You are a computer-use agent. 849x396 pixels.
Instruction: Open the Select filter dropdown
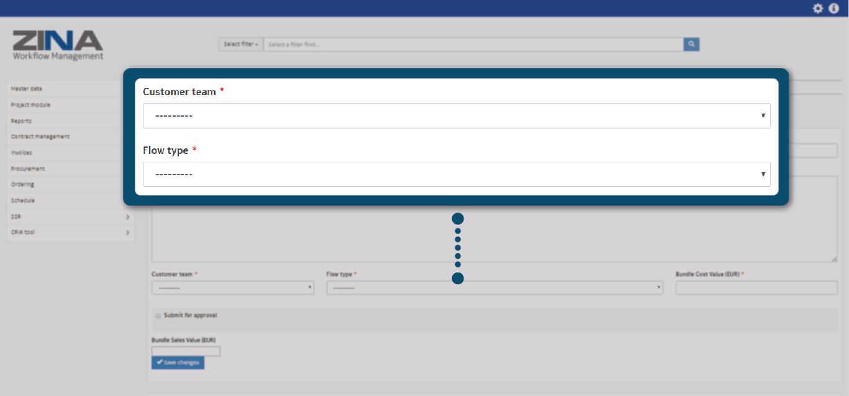[241, 44]
